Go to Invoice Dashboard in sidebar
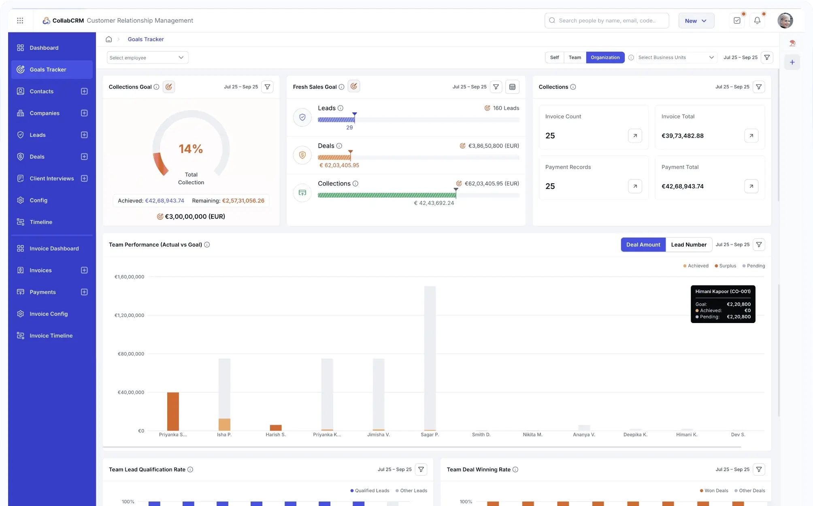 pyautogui.click(x=54, y=249)
